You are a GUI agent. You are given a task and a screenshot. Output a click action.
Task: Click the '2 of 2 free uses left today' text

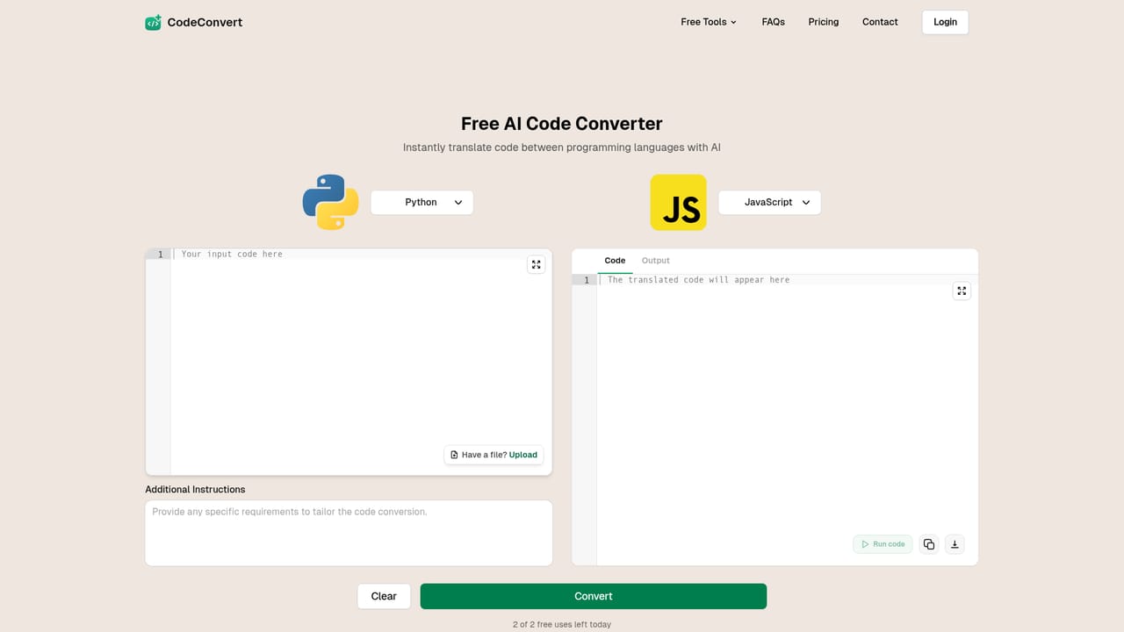coord(562,624)
